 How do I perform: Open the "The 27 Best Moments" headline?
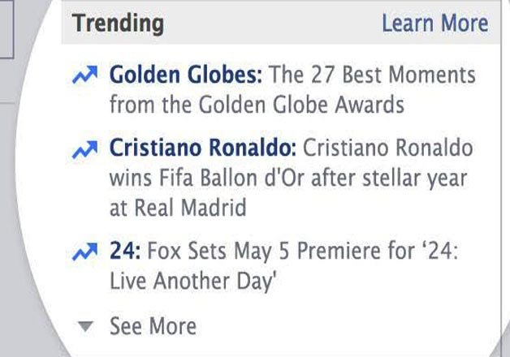click(x=373, y=76)
